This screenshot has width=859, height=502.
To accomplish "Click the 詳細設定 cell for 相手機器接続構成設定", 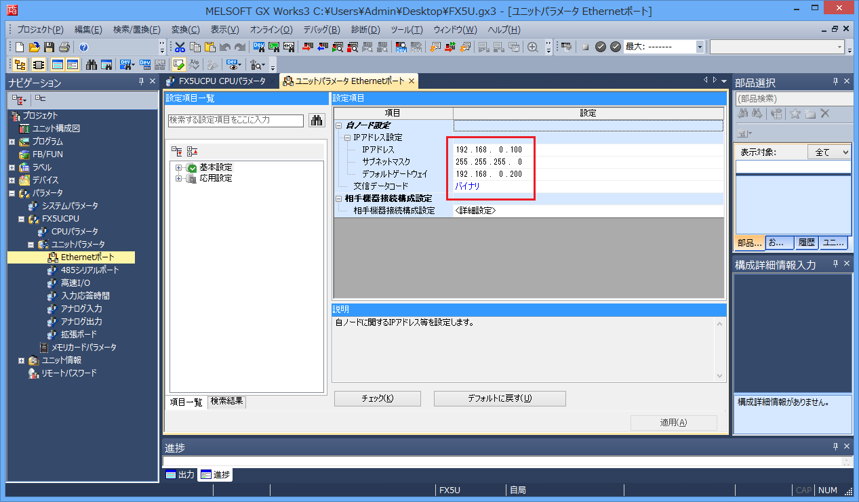I will coord(475,211).
